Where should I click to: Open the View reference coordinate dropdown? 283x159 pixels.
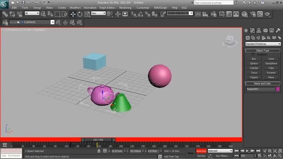(x=98, y=13)
